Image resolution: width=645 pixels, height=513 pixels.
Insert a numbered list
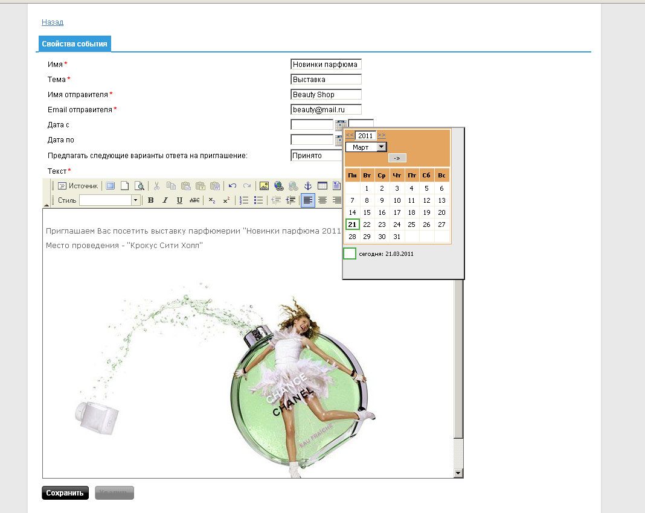tap(244, 200)
